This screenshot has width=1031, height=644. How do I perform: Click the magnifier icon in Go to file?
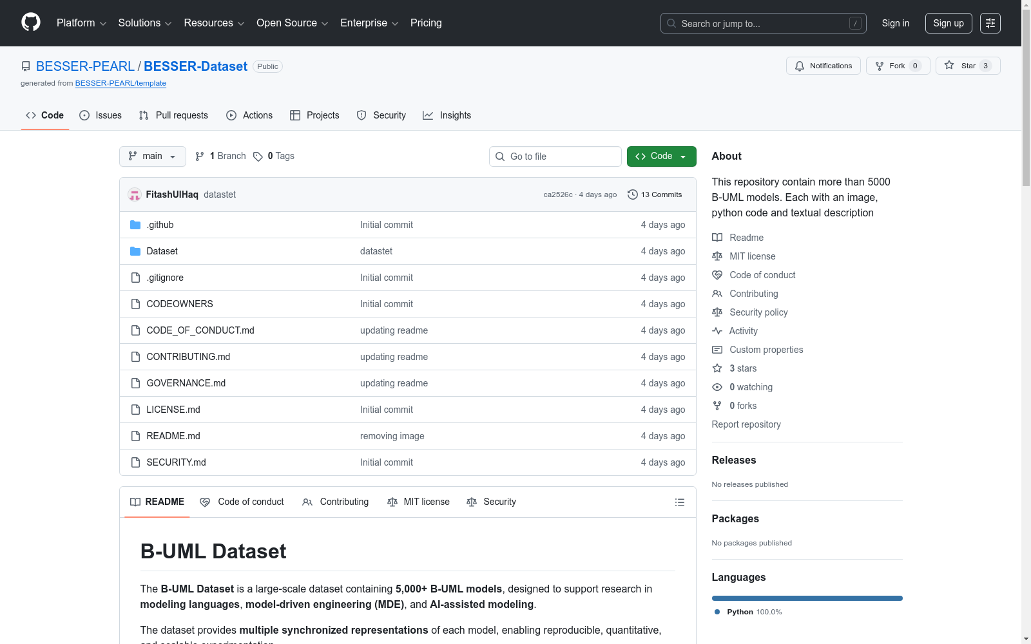pos(500,156)
